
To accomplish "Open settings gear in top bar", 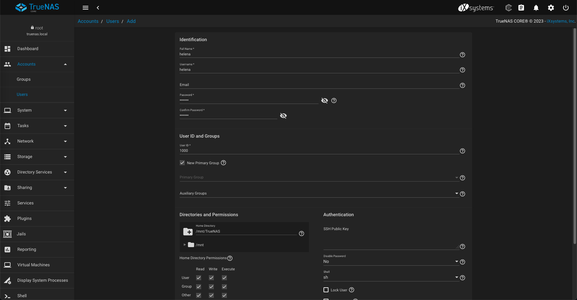I will coord(551,8).
